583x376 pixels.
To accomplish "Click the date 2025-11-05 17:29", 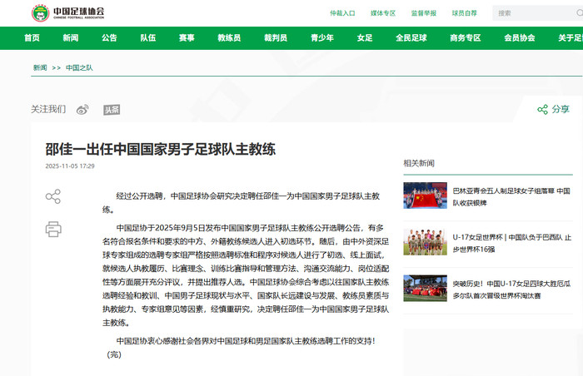I will (70, 166).
